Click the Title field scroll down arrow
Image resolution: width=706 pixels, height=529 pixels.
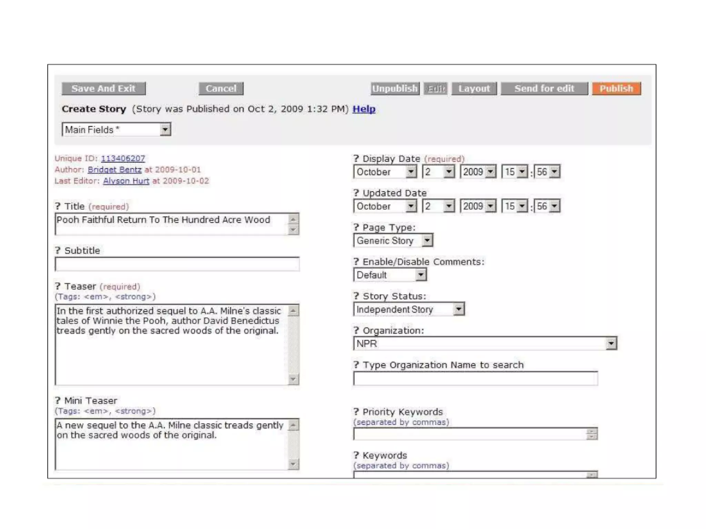click(293, 229)
